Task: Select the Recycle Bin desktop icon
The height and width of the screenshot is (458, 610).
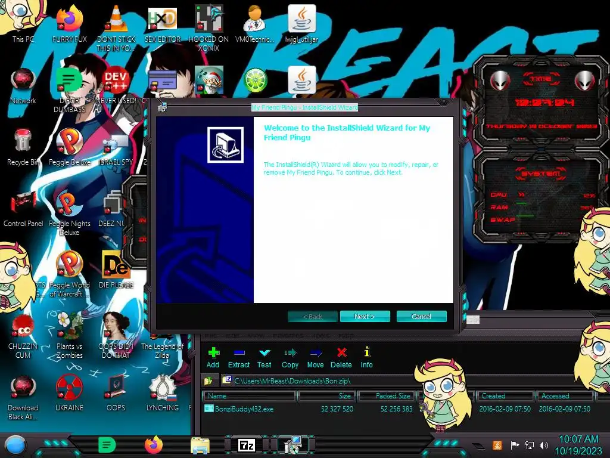Action: (23, 148)
